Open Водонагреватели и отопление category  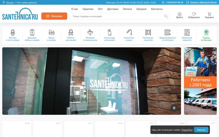[x=168, y=35]
